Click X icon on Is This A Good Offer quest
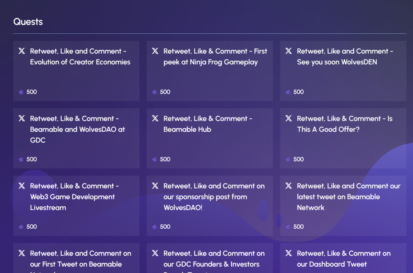The height and width of the screenshot is (273, 413). pos(289,118)
